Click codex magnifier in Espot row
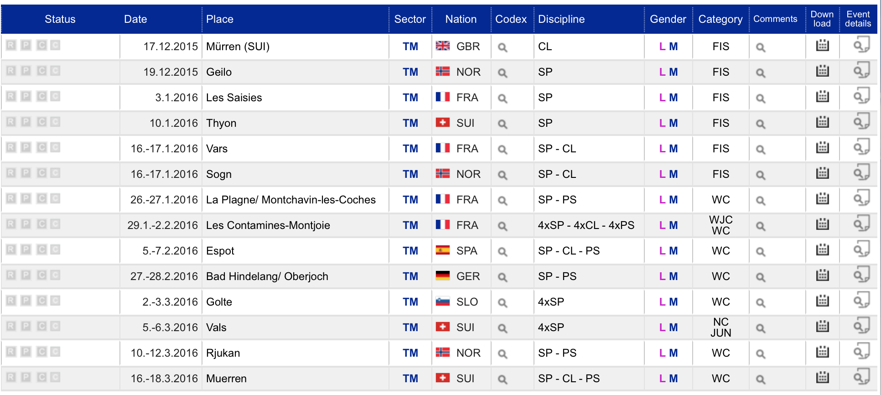Image resolution: width=881 pixels, height=395 pixels. 503,252
